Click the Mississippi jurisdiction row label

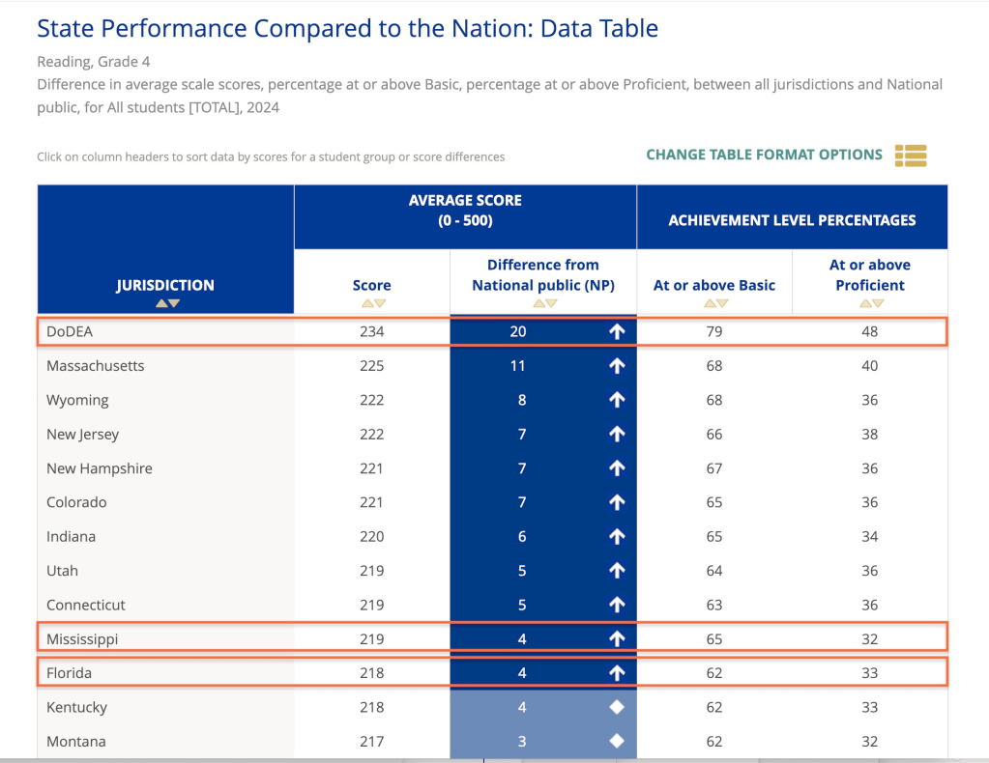[x=82, y=639]
